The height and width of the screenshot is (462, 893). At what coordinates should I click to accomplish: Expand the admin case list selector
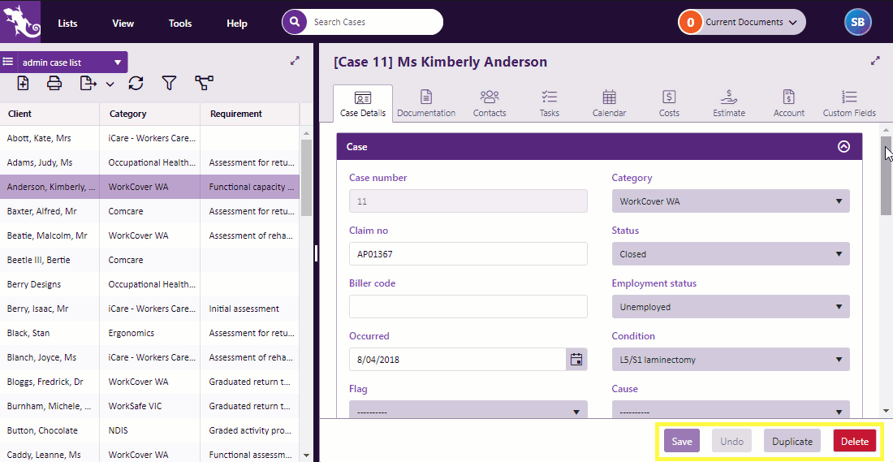(x=118, y=63)
